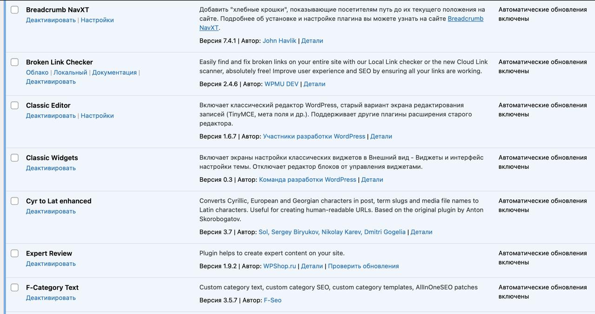This screenshot has height=314, width=595.
Task: Open the John Havlik author link
Action: (279, 41)
